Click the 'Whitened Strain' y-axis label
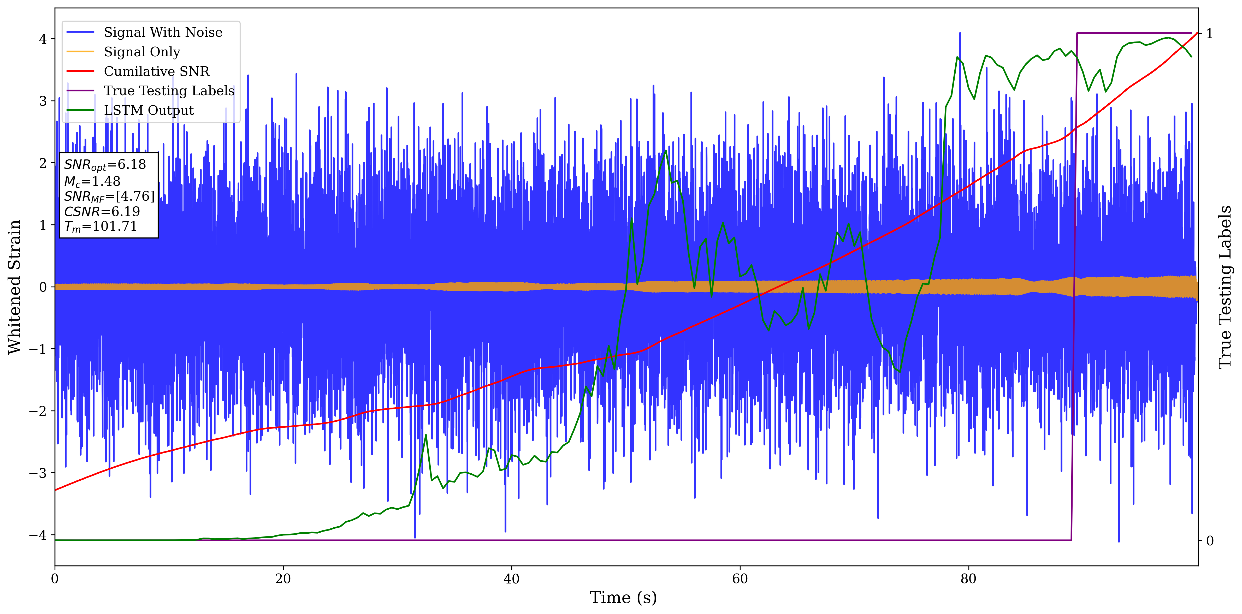This screenshot has height=614, width=1242. [14, 287]
